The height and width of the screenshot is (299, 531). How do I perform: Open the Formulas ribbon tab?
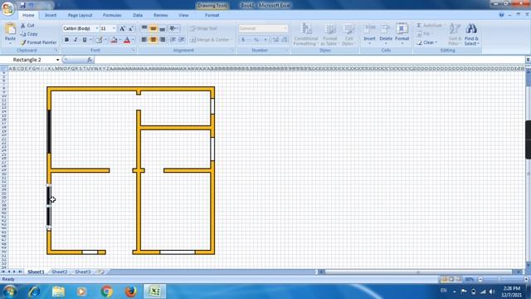click(x=112, y=15)
